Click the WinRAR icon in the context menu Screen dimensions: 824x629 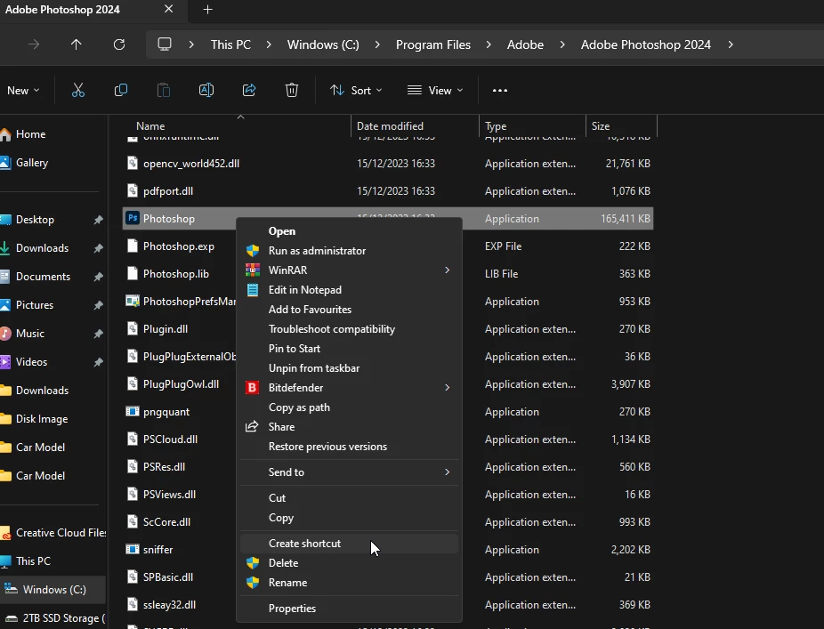click(253, 270)
